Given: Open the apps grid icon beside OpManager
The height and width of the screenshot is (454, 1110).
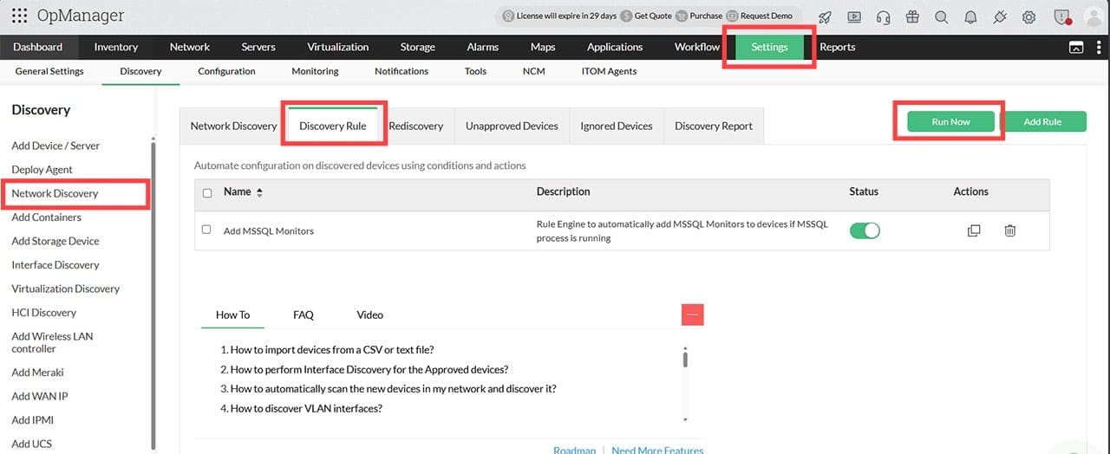Looking at the screenshot, I should click(19, 16).
